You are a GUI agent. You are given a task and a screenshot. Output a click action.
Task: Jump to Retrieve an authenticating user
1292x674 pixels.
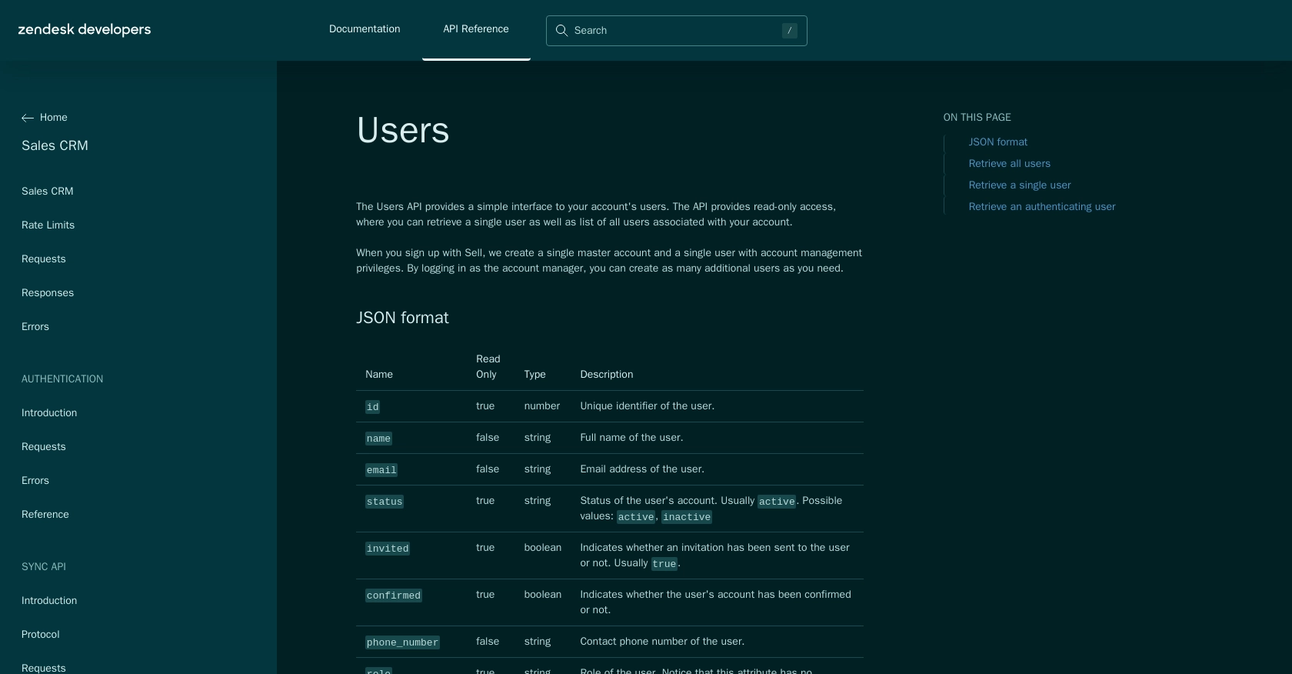pos(1042,207)
